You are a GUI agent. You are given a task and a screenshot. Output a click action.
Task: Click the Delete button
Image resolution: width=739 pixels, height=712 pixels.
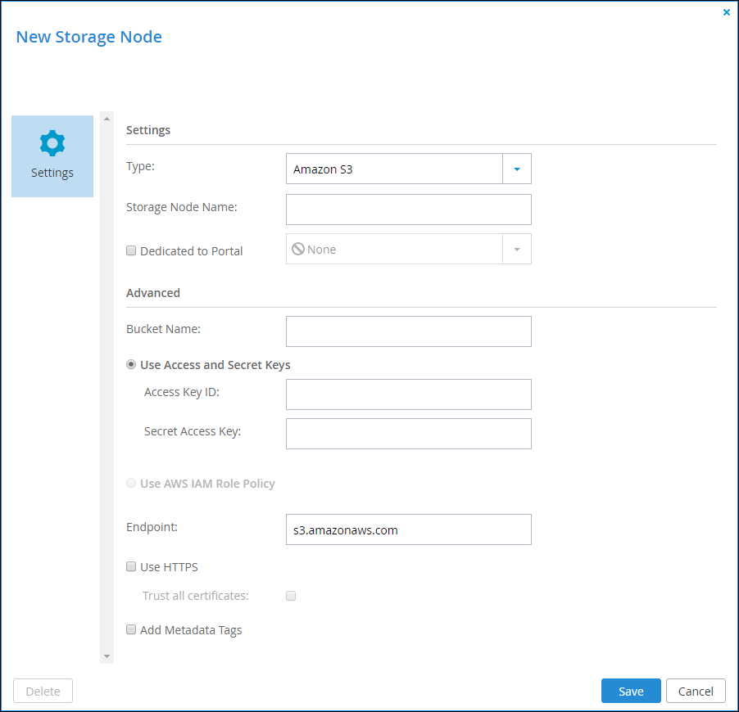click(43, 691)
